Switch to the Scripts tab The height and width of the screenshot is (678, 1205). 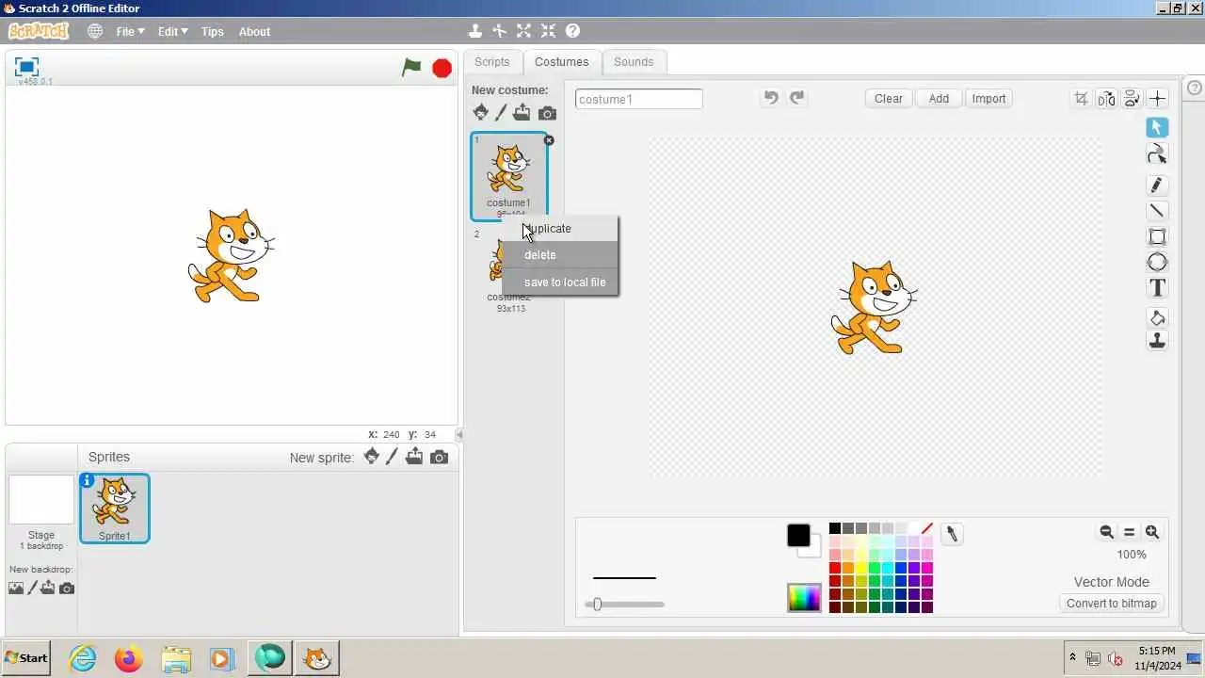(x=491, y=61)
